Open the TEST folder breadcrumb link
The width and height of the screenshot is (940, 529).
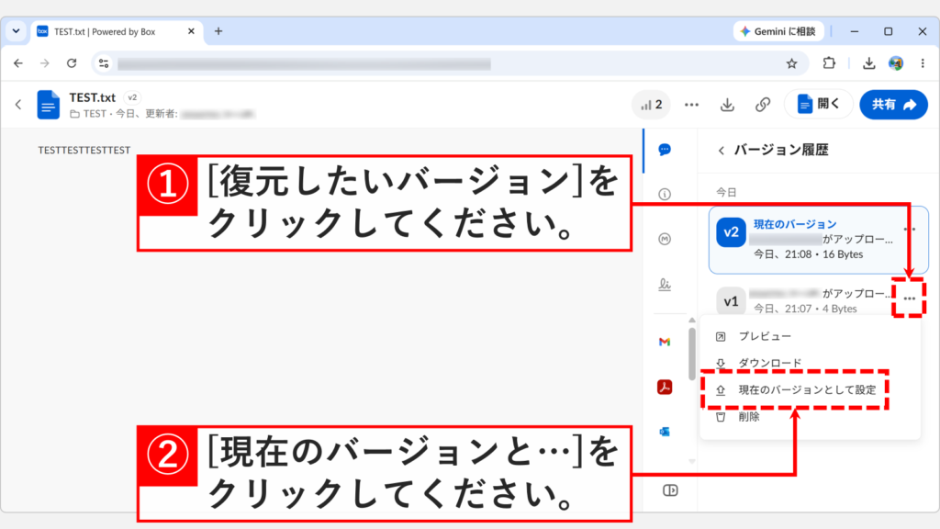95,113
